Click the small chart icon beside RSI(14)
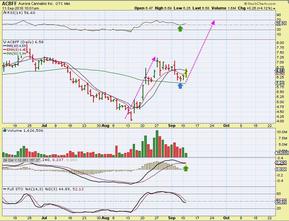The height and width of the screenshot is (221, 289). pos(5,13)
